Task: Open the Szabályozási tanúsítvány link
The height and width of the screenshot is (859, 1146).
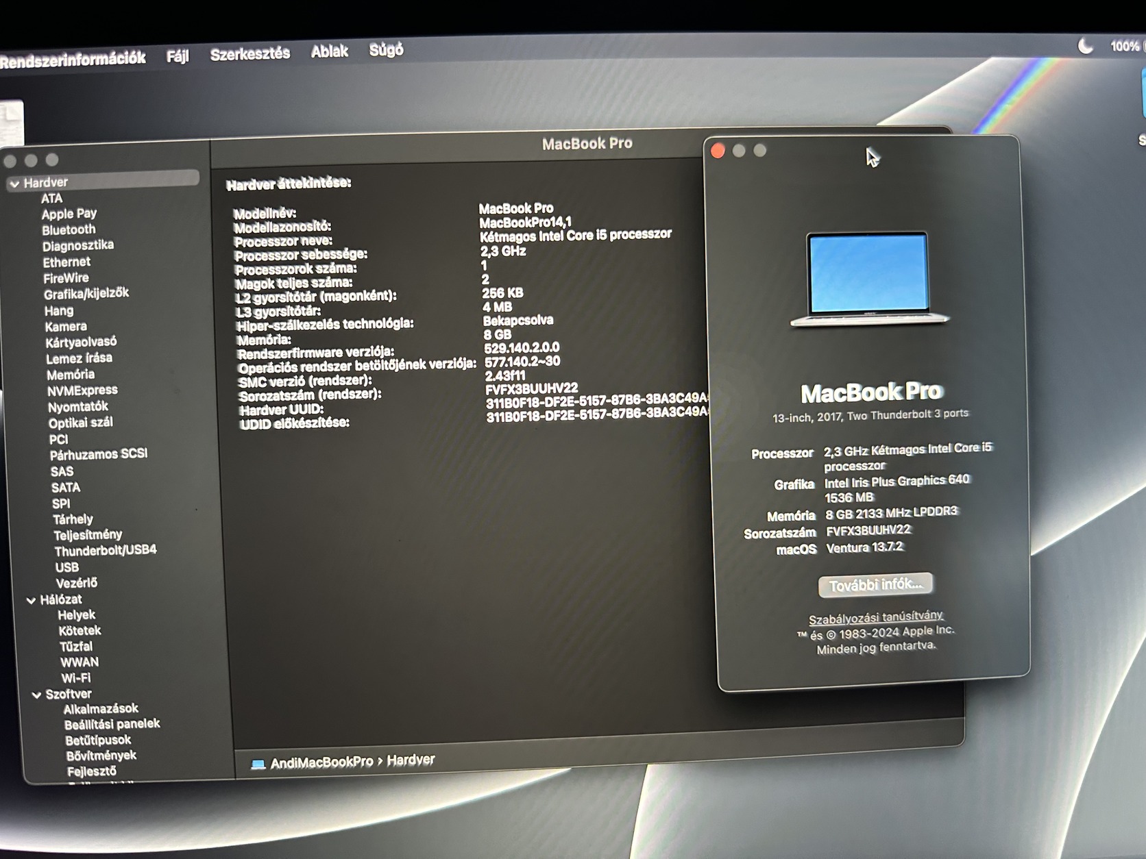Action: (876, 618)
